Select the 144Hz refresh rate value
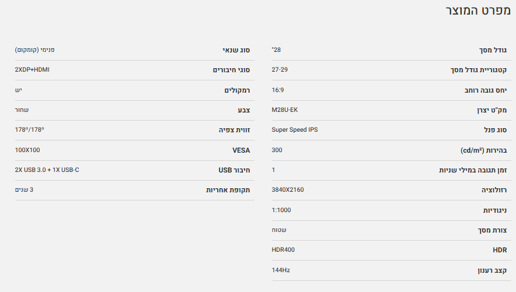 point(281,270)
